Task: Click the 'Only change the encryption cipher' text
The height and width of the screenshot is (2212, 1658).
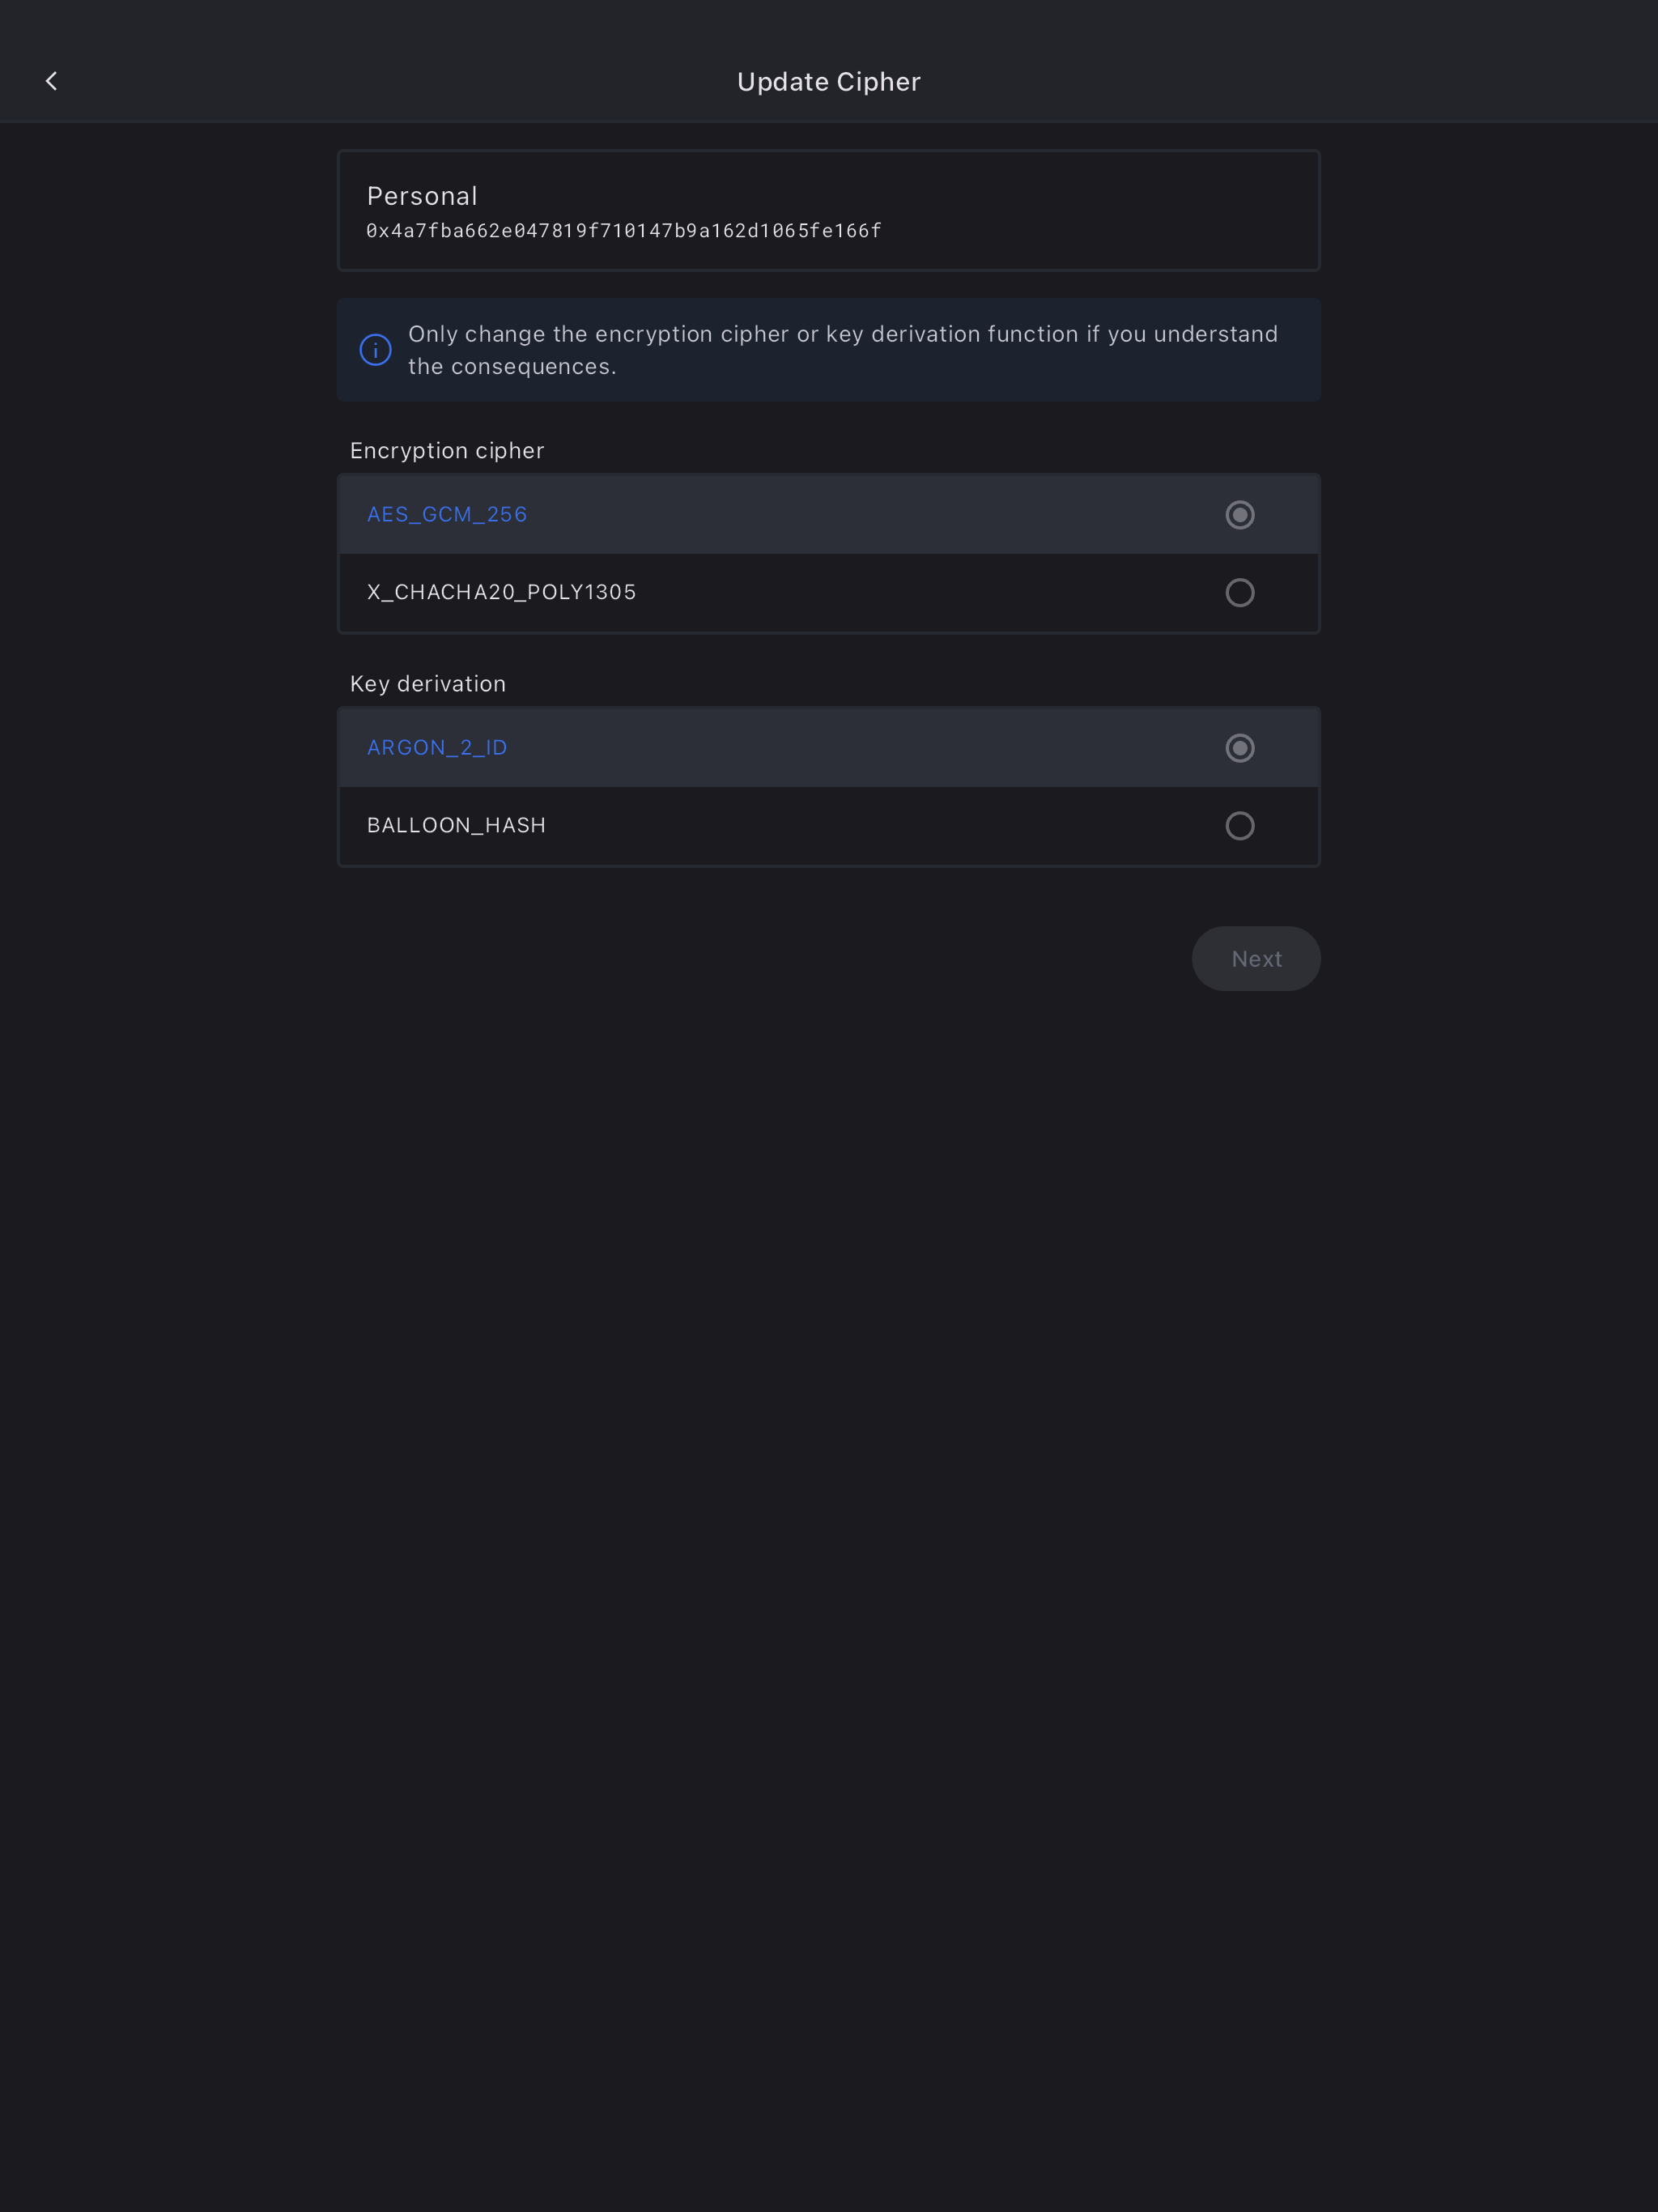Action: [842, 334]
